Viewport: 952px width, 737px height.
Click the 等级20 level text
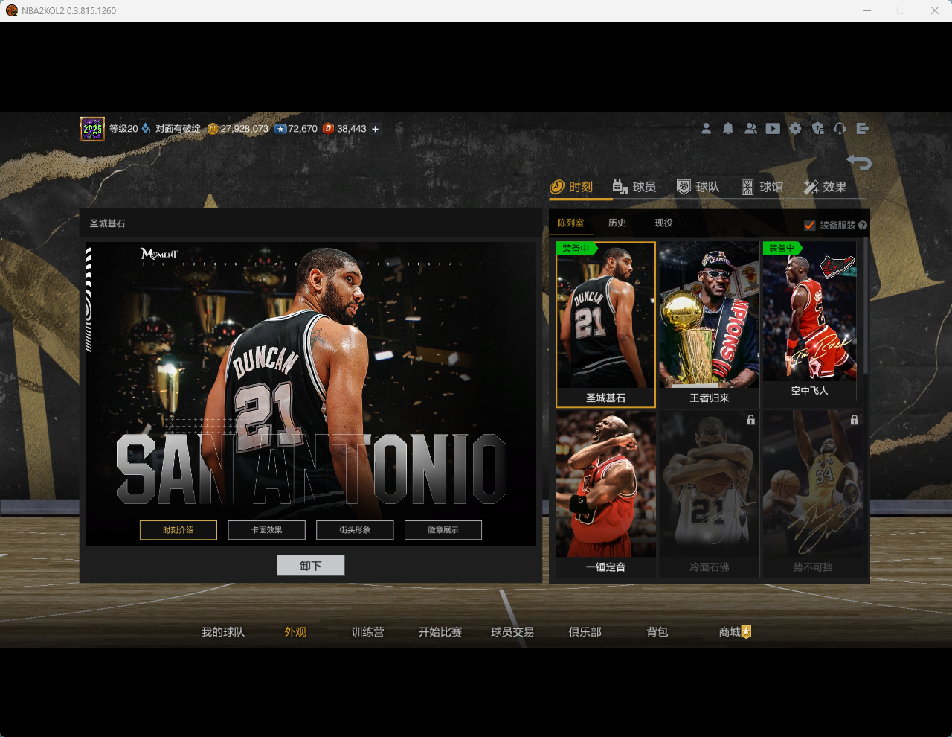(x=123, y=129)
